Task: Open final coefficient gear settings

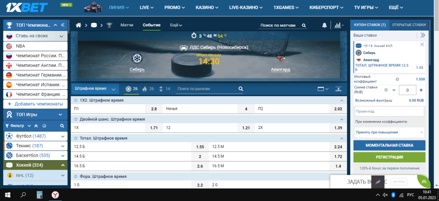Action: pos(397,79)
